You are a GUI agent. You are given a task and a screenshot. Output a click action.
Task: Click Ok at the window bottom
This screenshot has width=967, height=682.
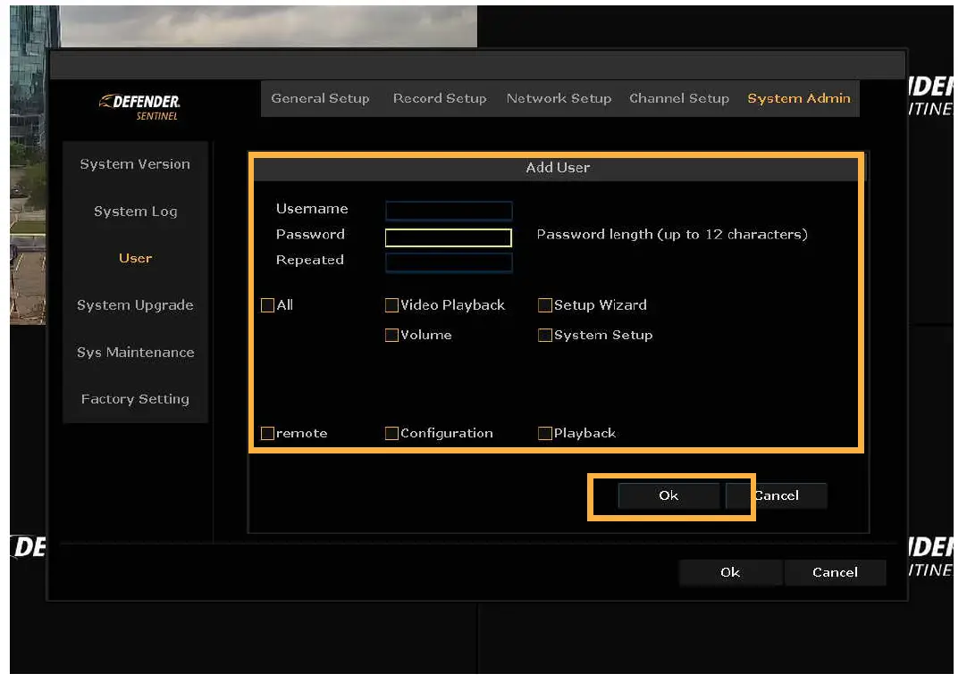(730, 572)
